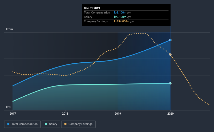214x132 pixels.
Task: Click the 2020 x-axis label
Action: click(x=170, y=114)
